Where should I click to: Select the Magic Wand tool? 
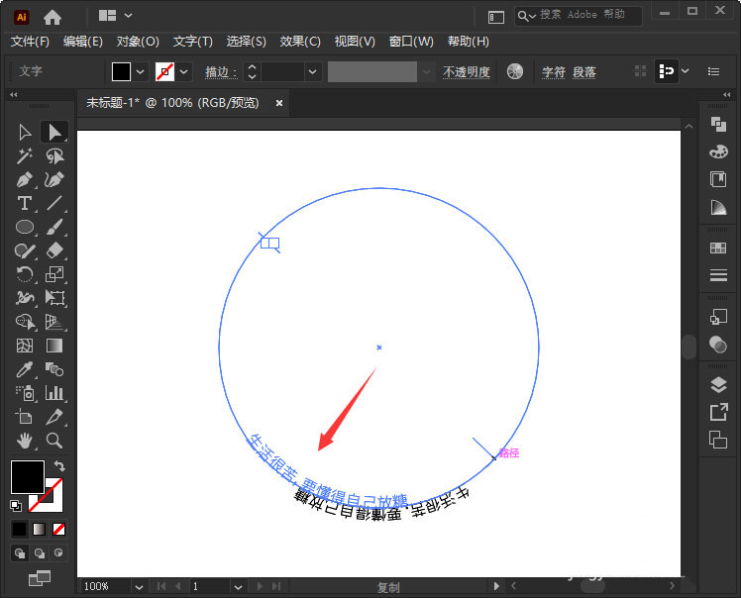26,155
